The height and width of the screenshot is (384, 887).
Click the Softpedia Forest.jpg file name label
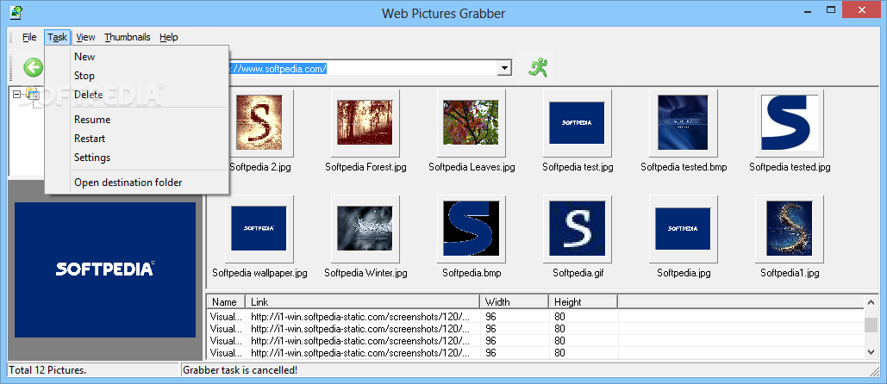365,167
